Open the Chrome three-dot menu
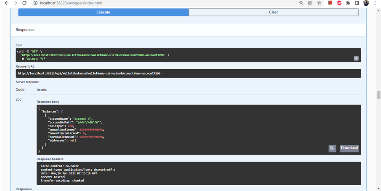The height and width of the screenshot is (191, 381). coord(376,3)
